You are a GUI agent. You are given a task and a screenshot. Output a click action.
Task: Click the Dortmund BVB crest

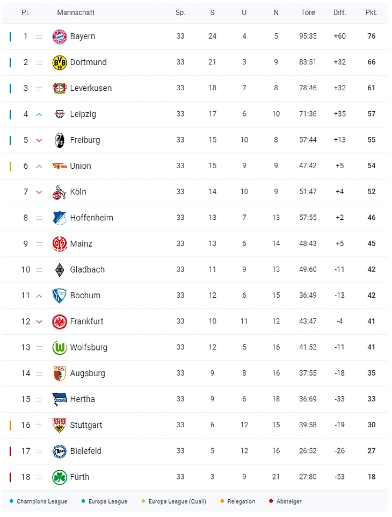coord(59,62)
